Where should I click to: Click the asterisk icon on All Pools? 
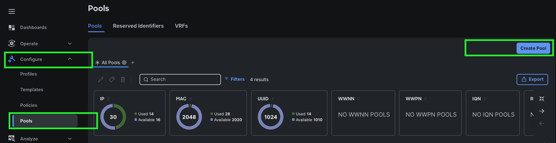(x=97, y=63)
